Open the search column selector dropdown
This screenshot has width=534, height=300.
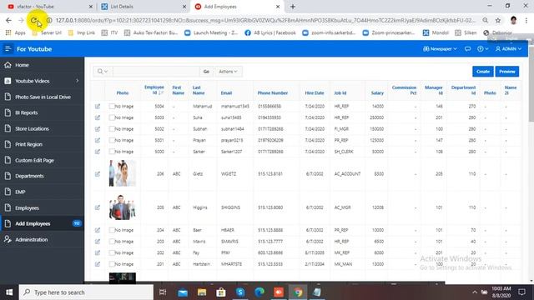(103, 72)
